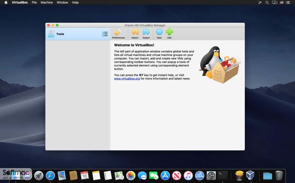Open Launchpad rocket icon in the Dock
The image size is (295, 183).
pyautogui.click(x=39, y=176)
